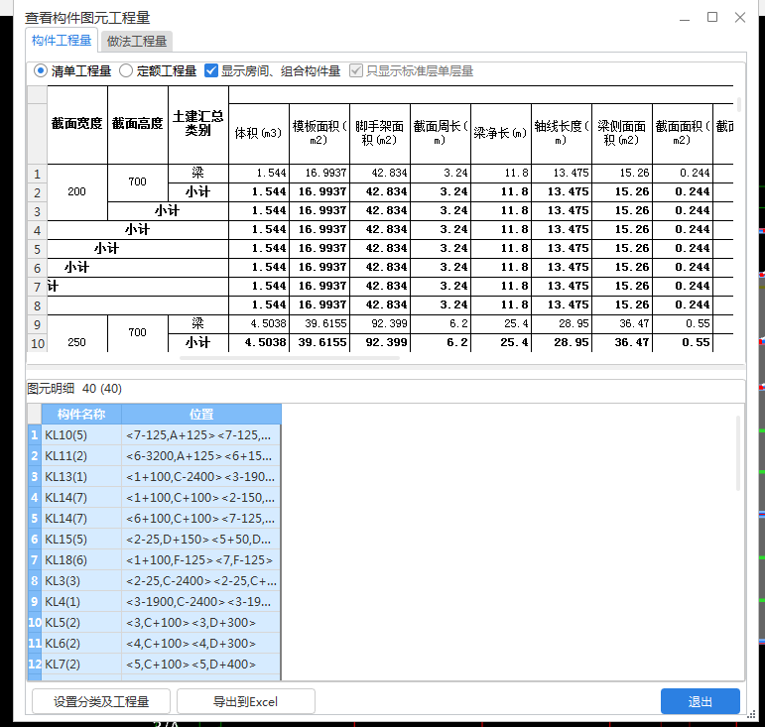Click row header number 5 of quantity table
Image resolution: width=765 pixels, height=727 pixels.
point(37,249)
